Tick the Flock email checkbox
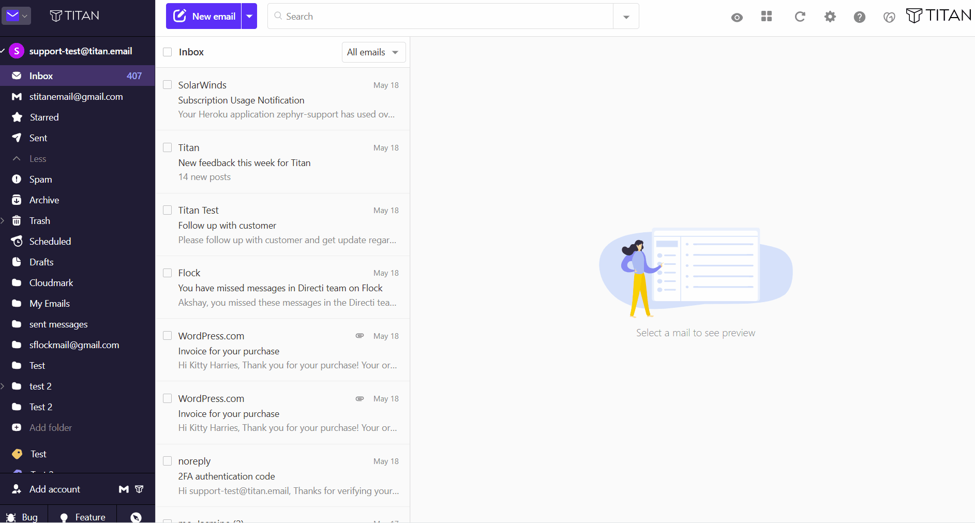 pyautogui.click(x=167, y=273)
